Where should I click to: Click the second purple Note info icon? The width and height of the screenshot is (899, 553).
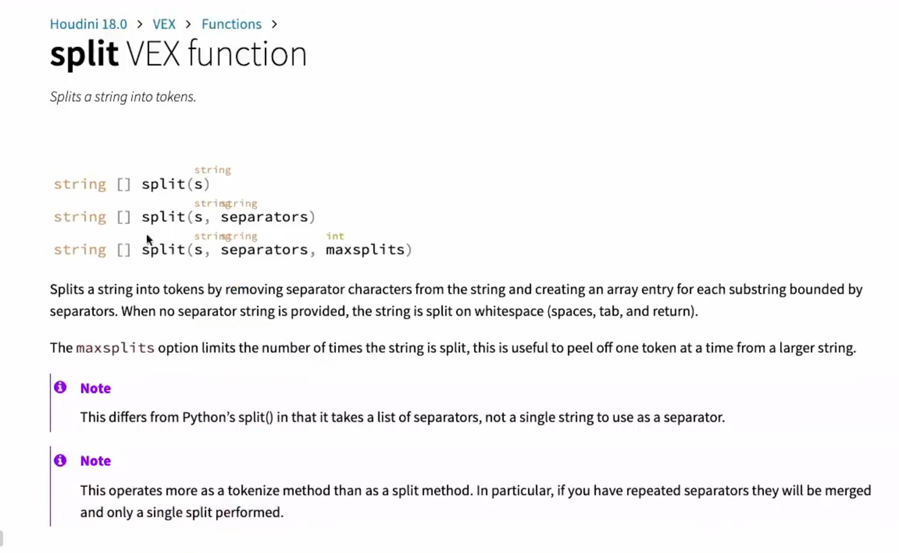pos(60,460)
